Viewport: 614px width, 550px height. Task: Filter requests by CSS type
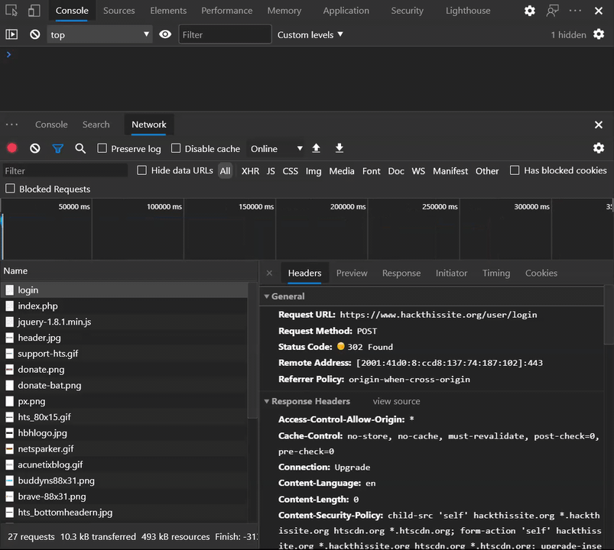click(290, 171)
